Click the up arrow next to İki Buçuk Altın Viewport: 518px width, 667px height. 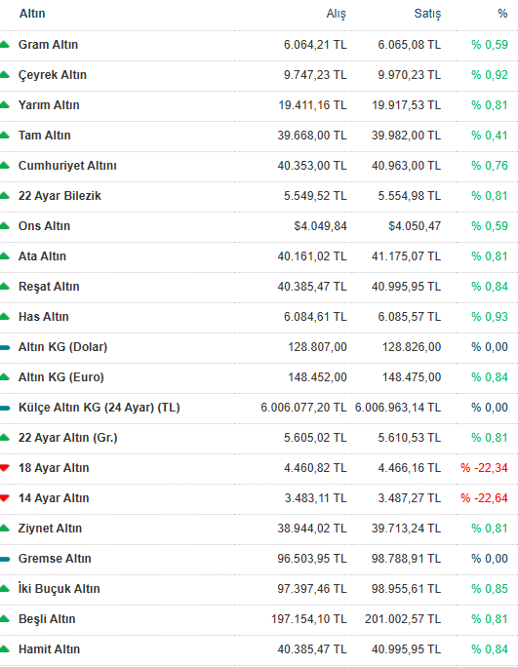[x=4, y=588]
